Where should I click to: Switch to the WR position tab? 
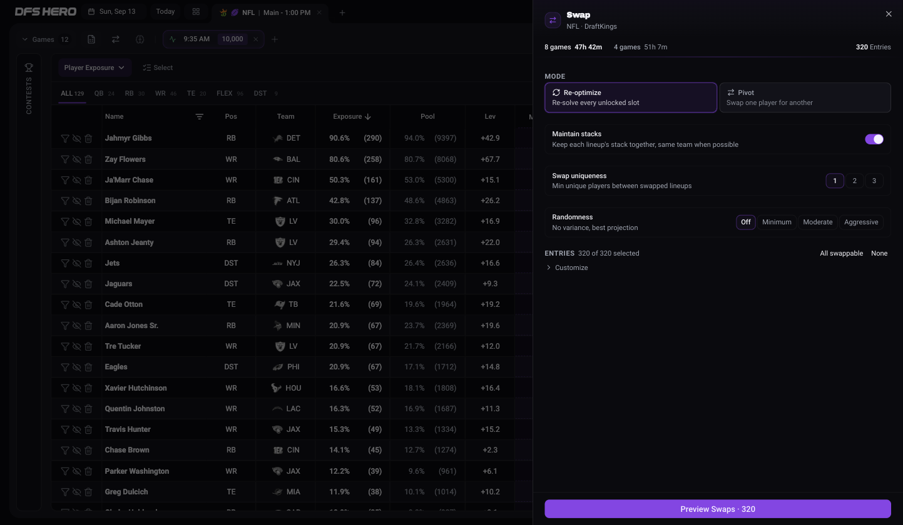[166, 94]
